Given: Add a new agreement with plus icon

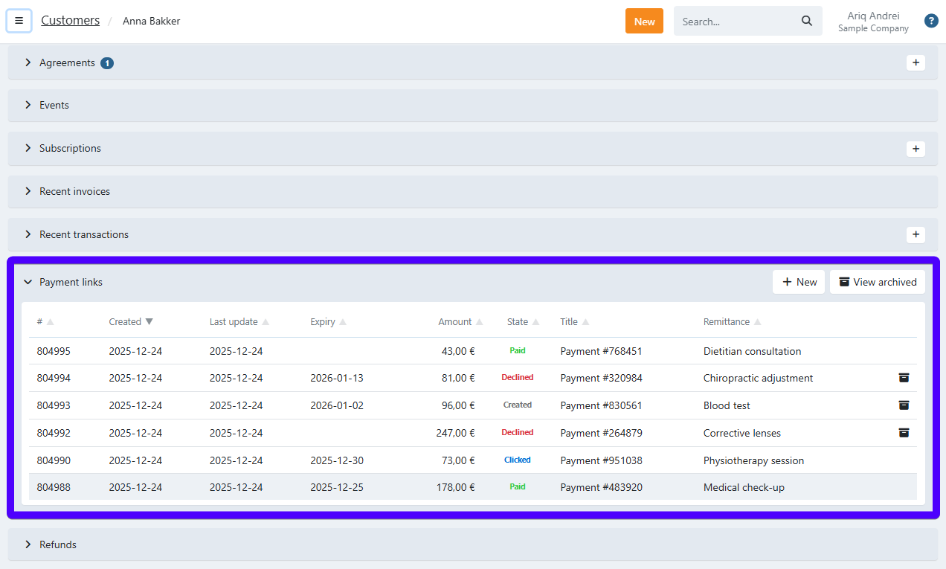Looking at the screenshot, I should coord(916,62).
